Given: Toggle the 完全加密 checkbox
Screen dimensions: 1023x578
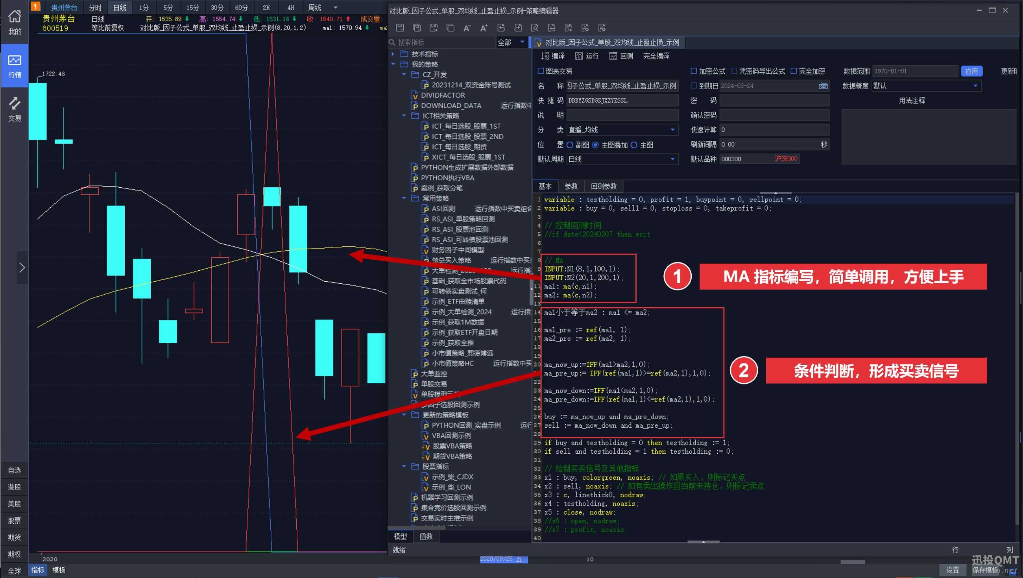Looking at the screenshot, I should (794, 71).
